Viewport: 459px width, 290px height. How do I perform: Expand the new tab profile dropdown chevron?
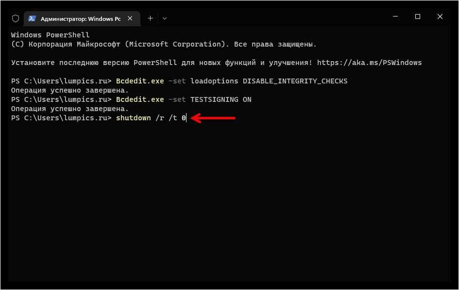[x=165, y=18]
